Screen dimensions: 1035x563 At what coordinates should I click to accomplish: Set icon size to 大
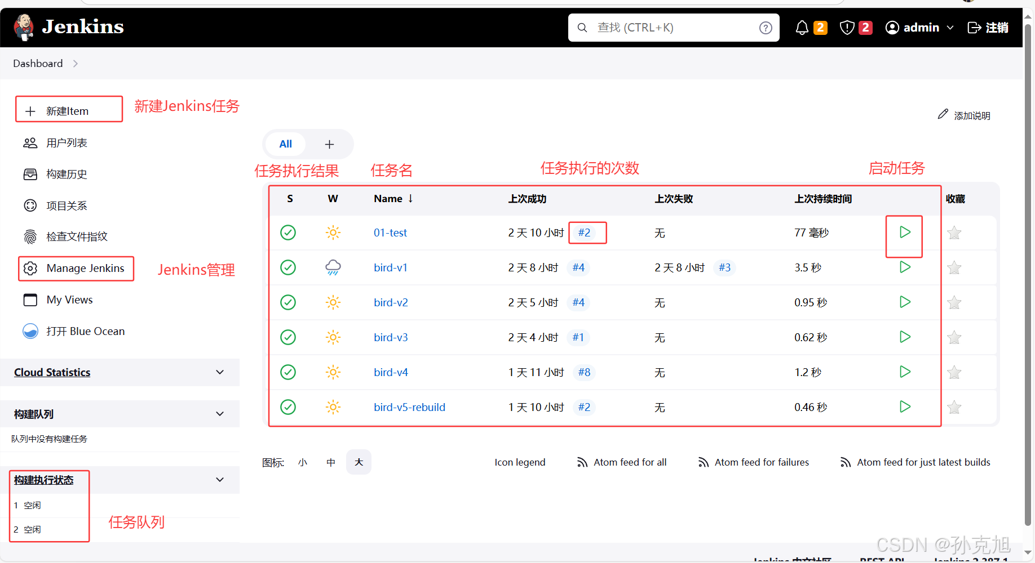[359, 462]
